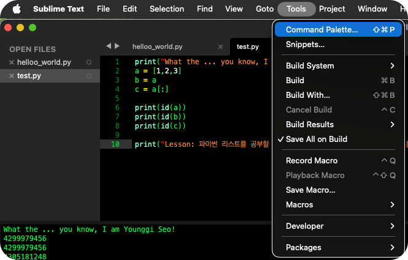Toggle Save All on Build option

click(x=316, y=139)
